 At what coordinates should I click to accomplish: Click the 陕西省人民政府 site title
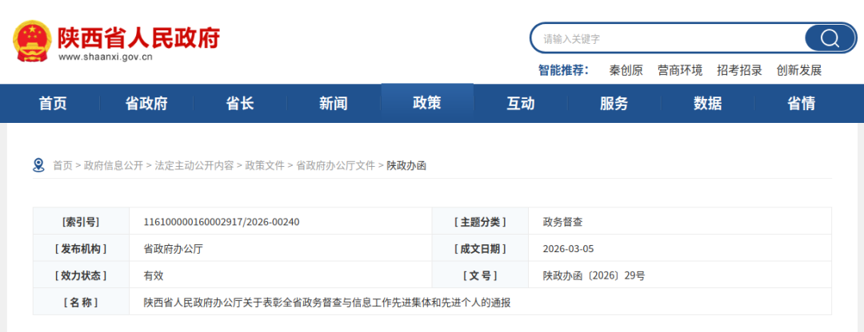138,37
